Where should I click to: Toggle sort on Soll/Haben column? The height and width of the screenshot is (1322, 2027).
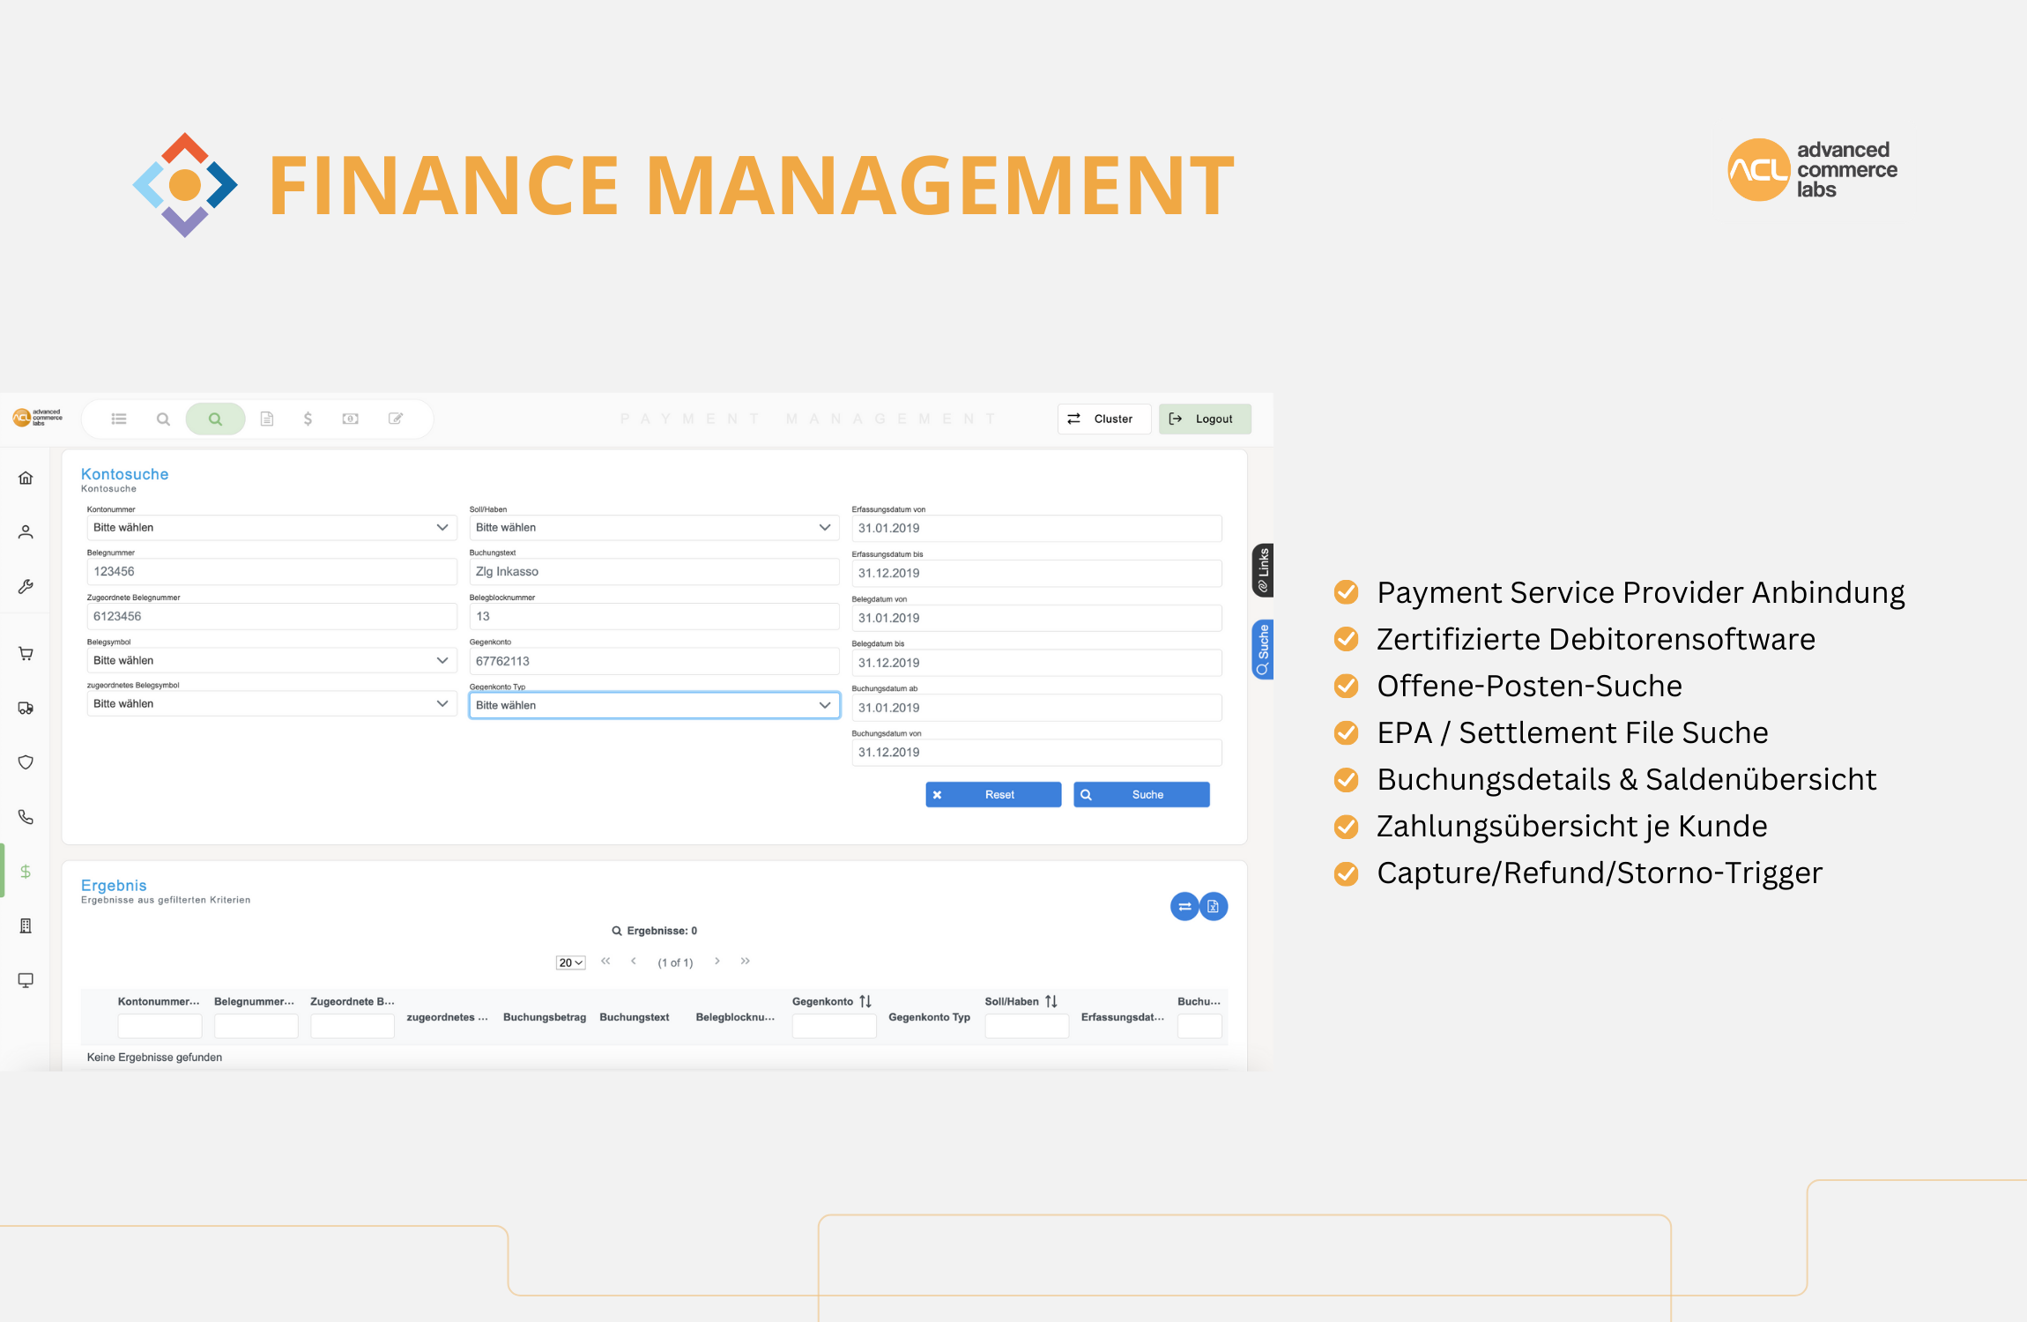1051,1001
